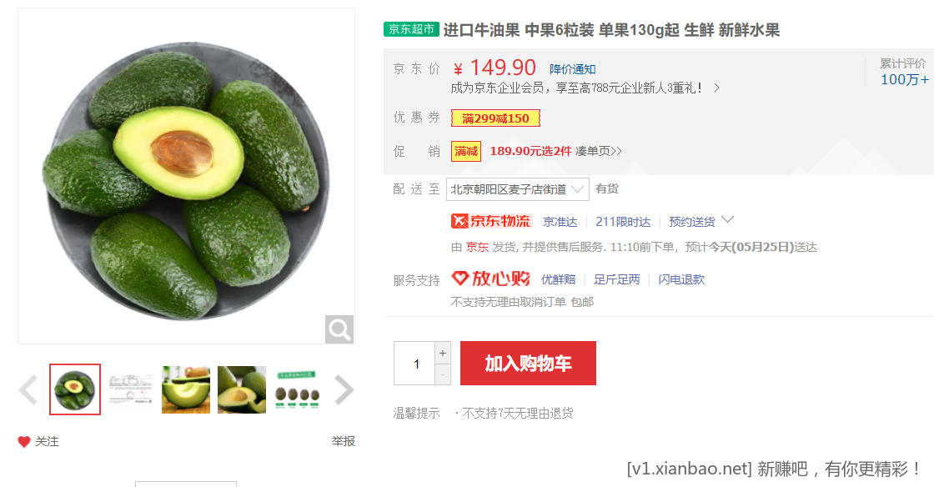Click the magnifier zoom icon on product image
Viewport: 934px width, 487px height.
339,329
